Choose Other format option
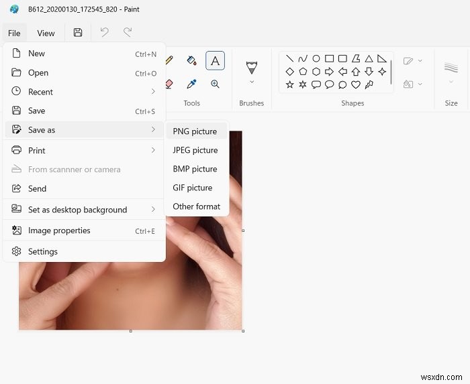Viewport: 470px width, 384px height. pyautogui.click(x=197, y=206)
